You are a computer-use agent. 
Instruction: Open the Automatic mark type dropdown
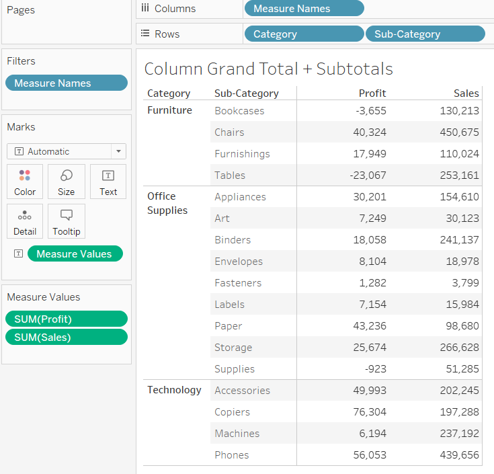[x=67, y=151]
